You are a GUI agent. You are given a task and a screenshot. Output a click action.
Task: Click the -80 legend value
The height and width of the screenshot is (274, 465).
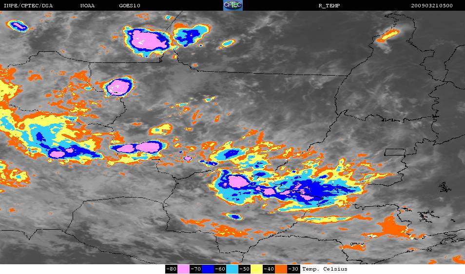pos(172,269)
